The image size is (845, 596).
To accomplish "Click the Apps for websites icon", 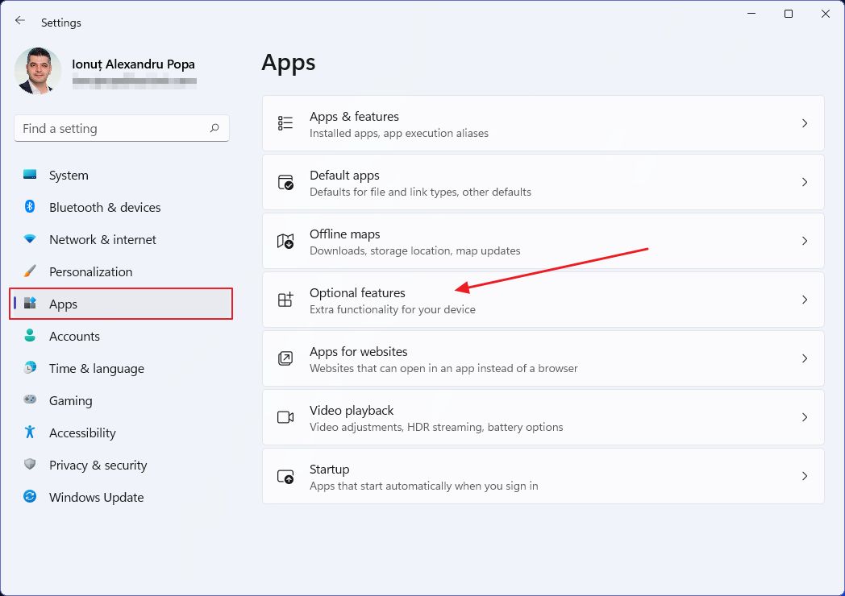I will (x=285, y=358).
